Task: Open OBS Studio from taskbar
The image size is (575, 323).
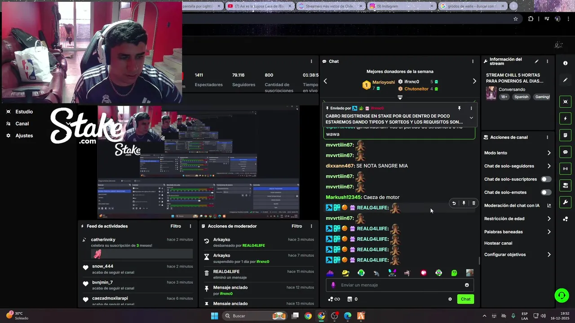Action: click(x=334, y=316)
